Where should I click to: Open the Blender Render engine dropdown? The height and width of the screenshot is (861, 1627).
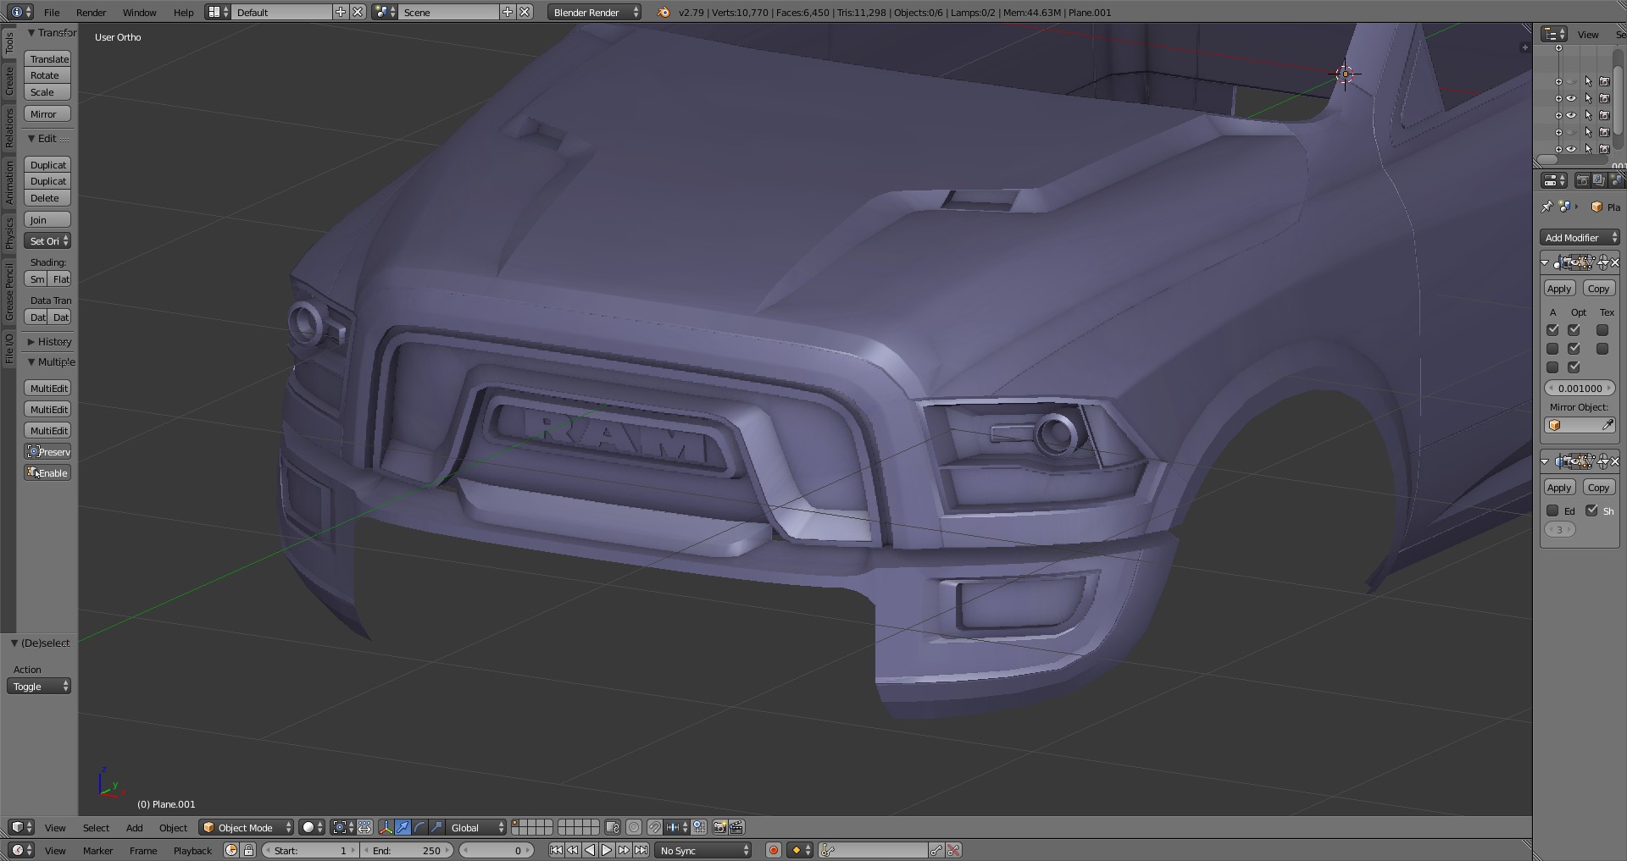[595, 12]
